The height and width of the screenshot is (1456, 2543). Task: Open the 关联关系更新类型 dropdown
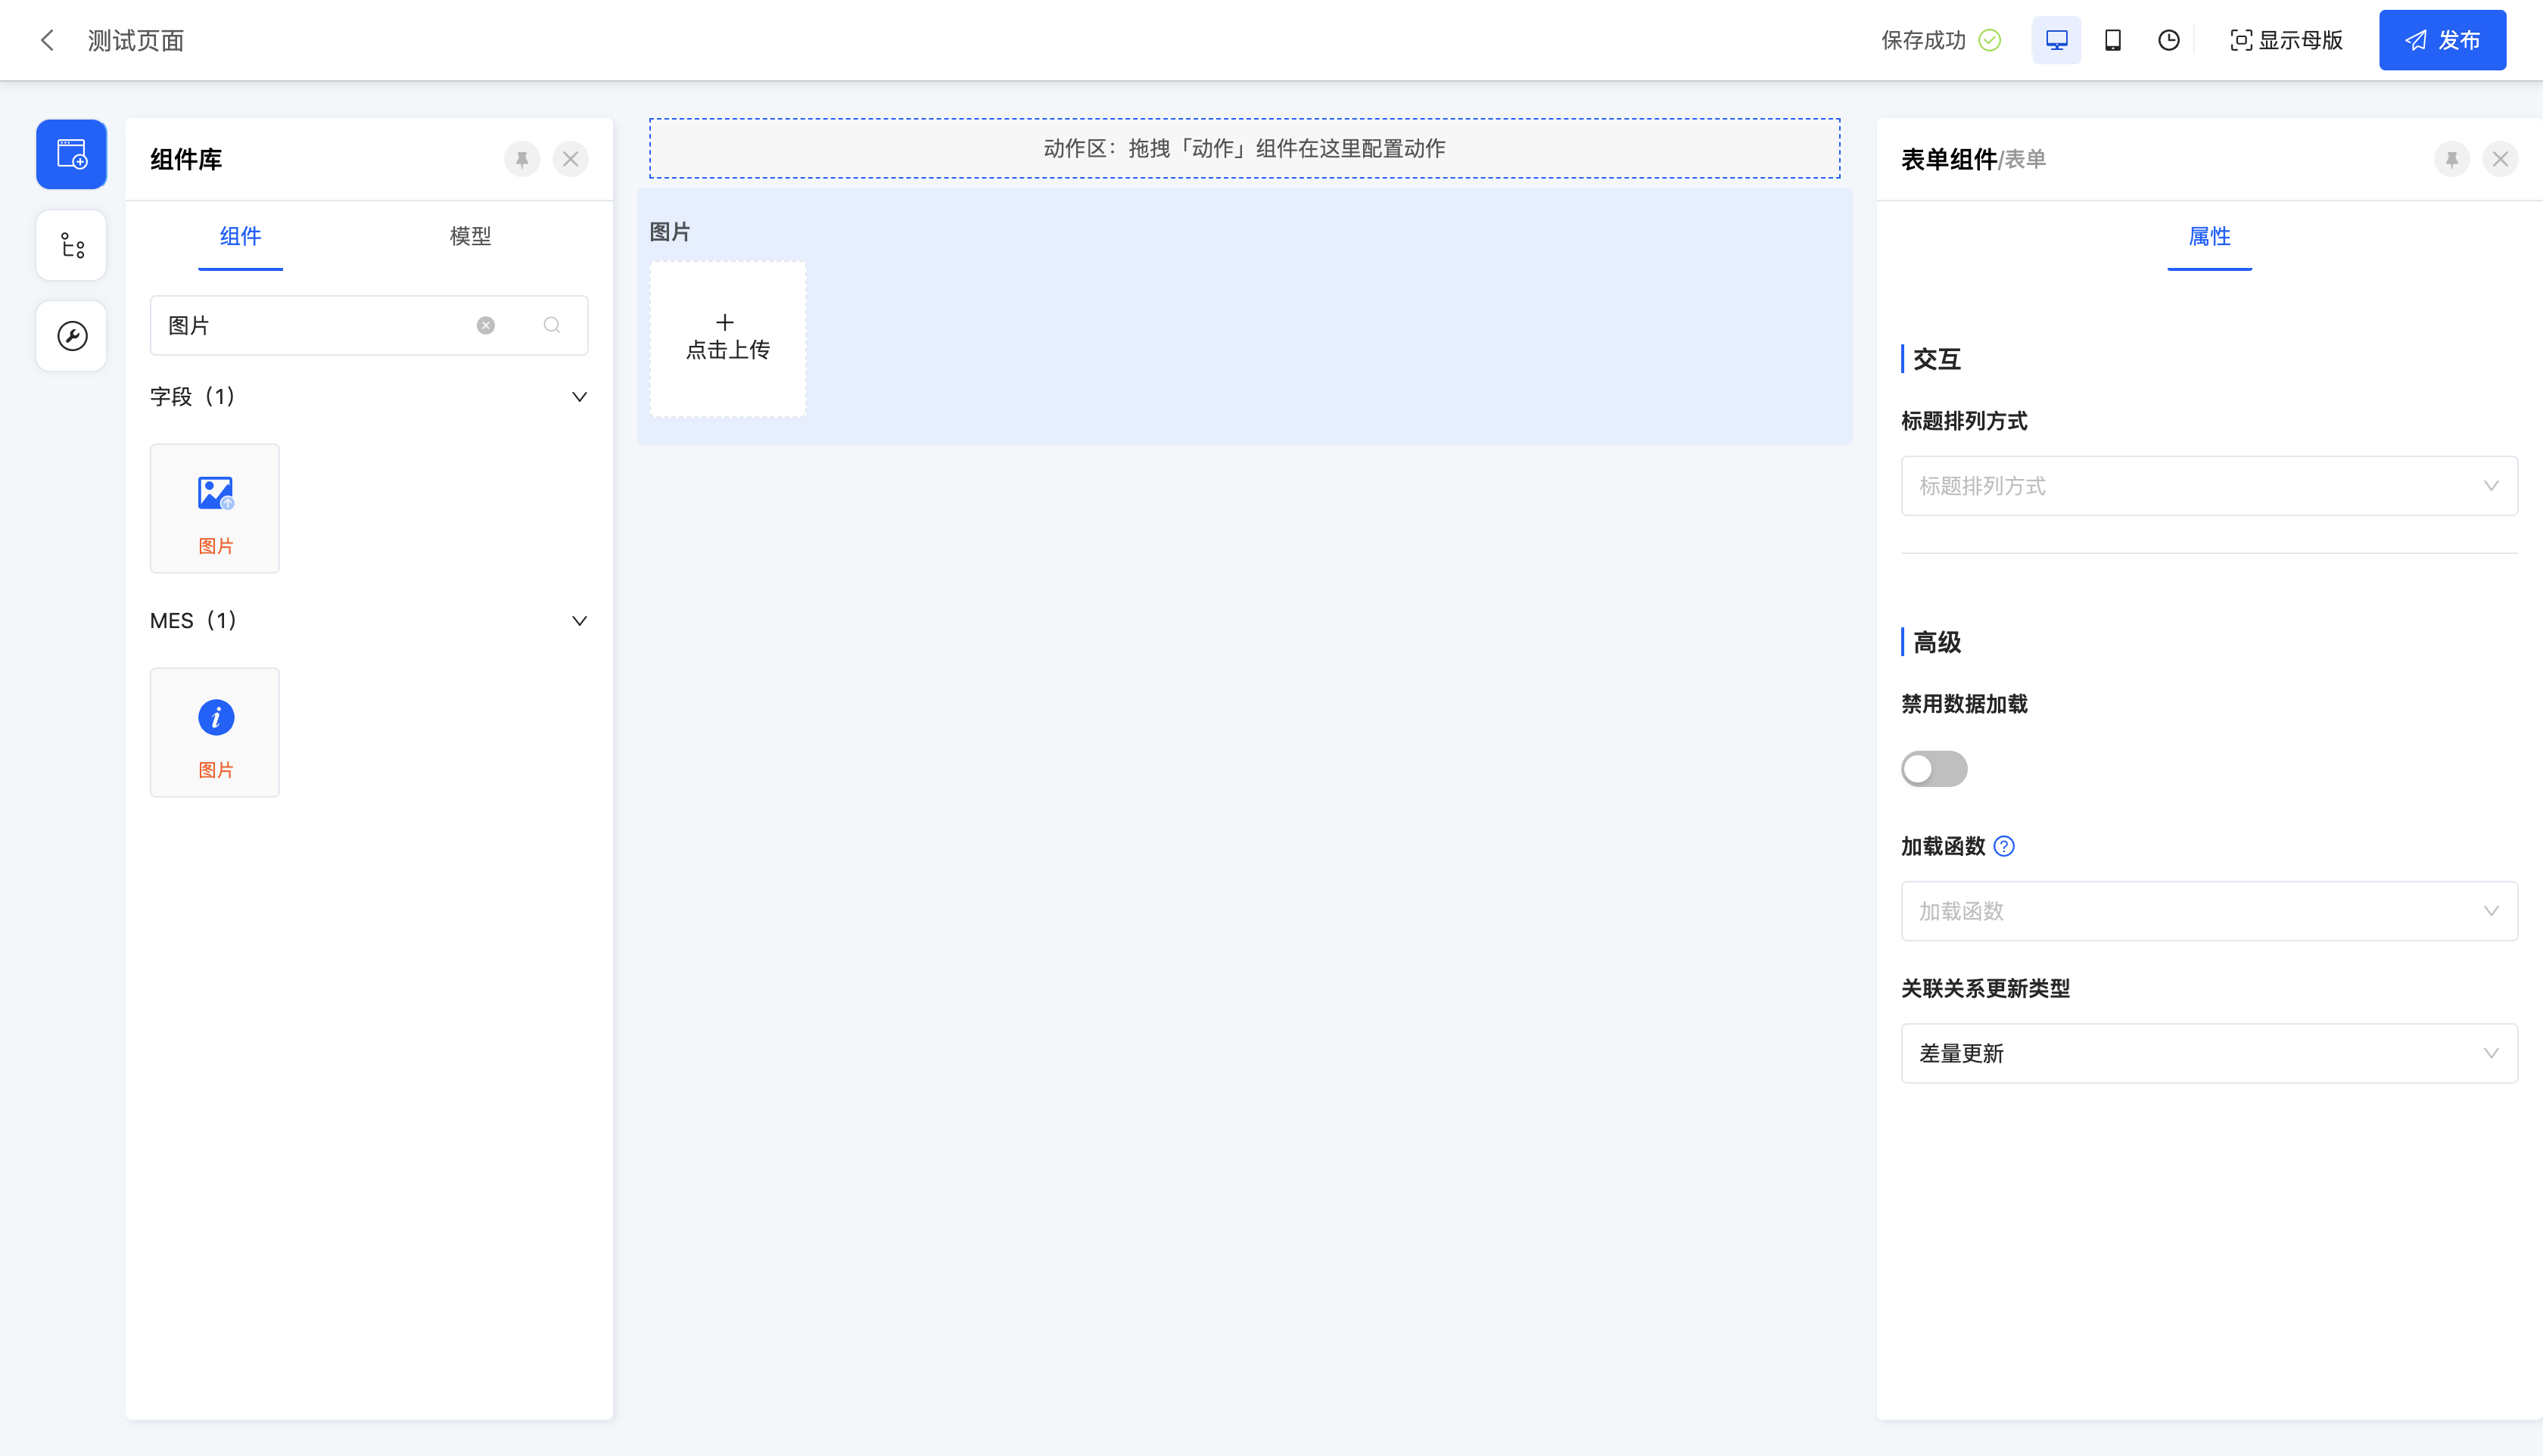[x=2208, y=1053]
